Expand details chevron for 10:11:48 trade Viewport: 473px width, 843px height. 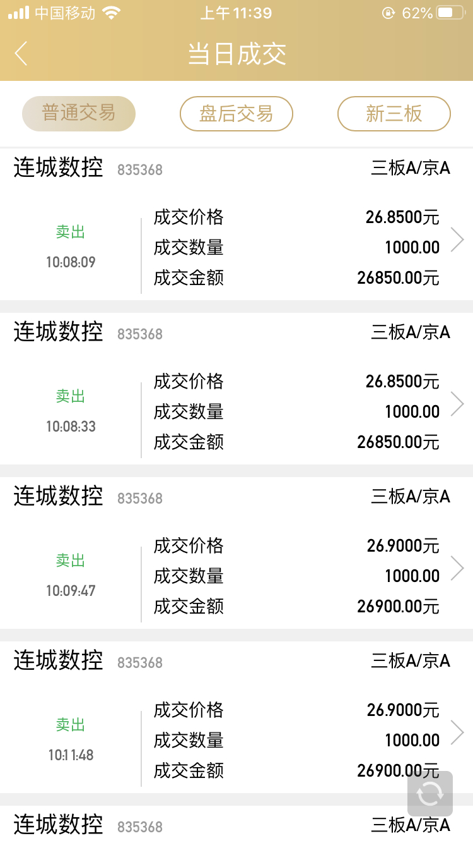(457, 732)
